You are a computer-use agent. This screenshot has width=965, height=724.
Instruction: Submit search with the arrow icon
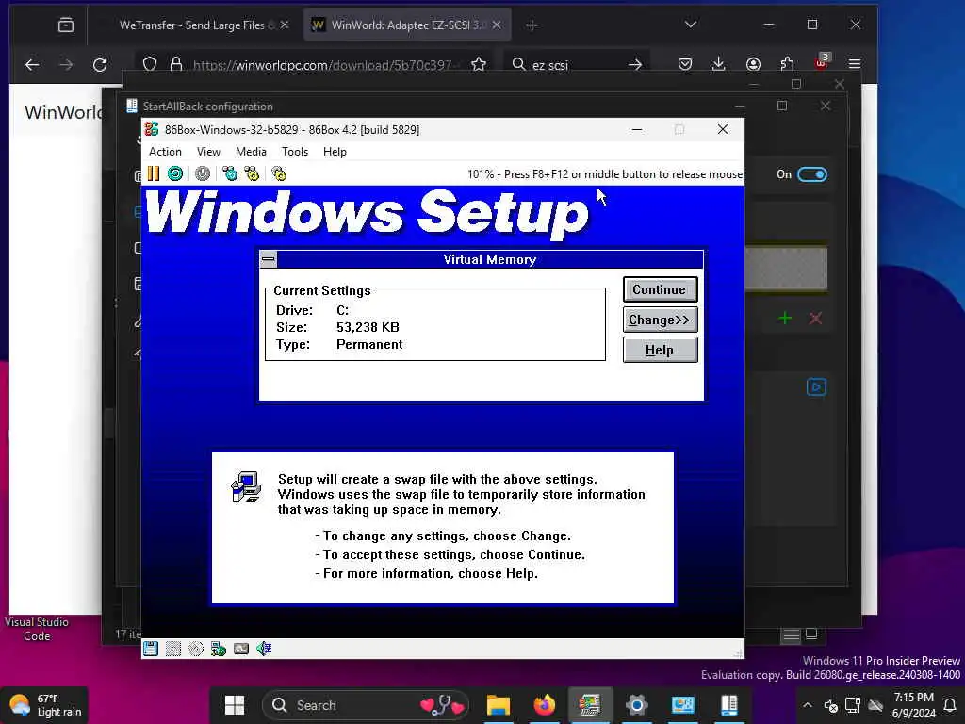pyautogui.click(x=635, y=64)
